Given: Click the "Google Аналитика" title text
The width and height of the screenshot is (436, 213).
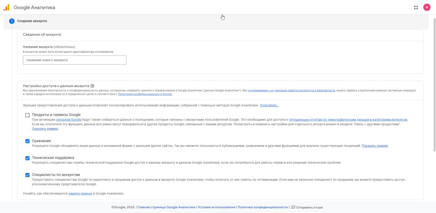Looking at the screenshot, I should point(34,8).
